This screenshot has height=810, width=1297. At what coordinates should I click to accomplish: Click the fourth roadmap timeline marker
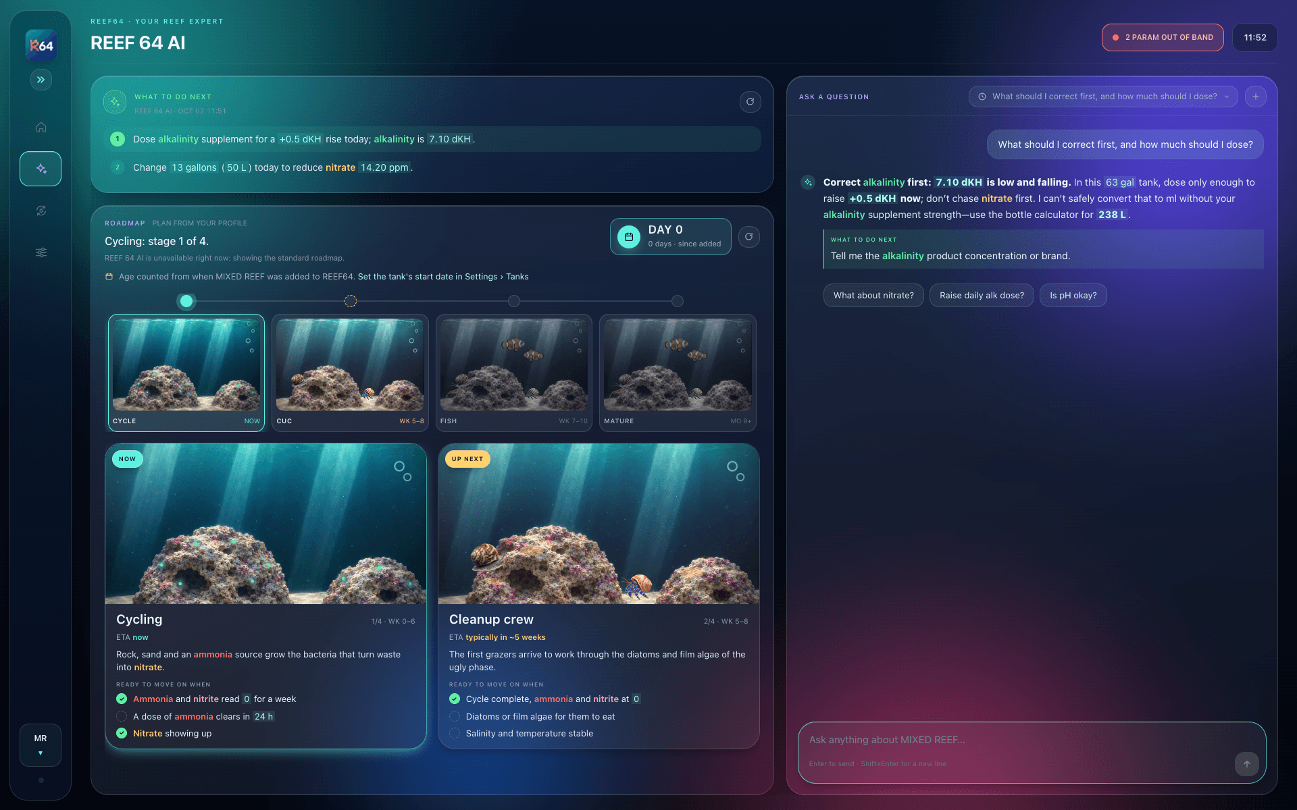coord(678,301)
